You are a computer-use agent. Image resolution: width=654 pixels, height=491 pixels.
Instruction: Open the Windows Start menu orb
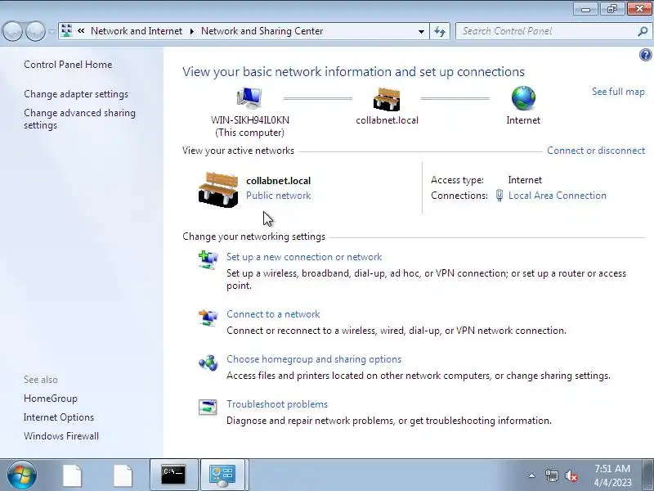(22, 475)
